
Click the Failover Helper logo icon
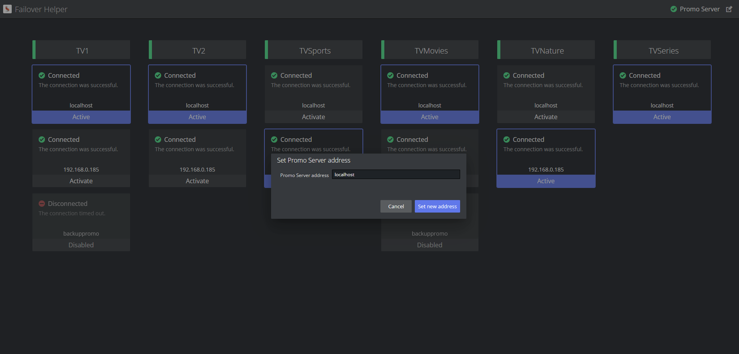pos(7,9)
